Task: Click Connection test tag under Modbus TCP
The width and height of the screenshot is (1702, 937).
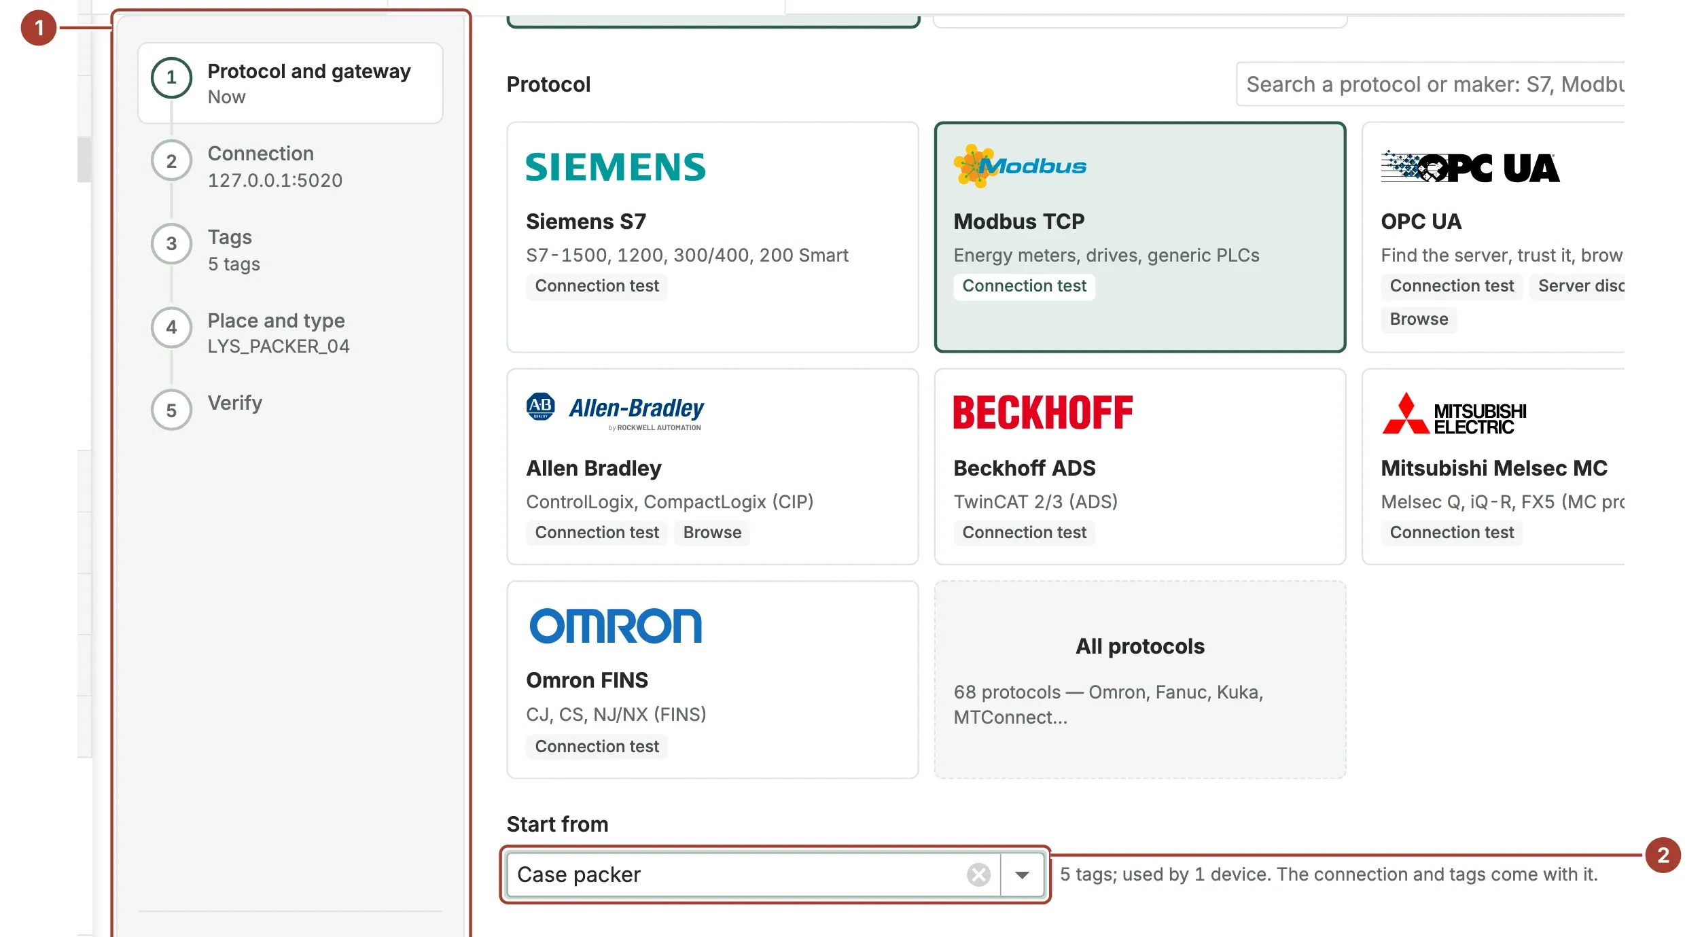Action: [x=1024, y=286]
